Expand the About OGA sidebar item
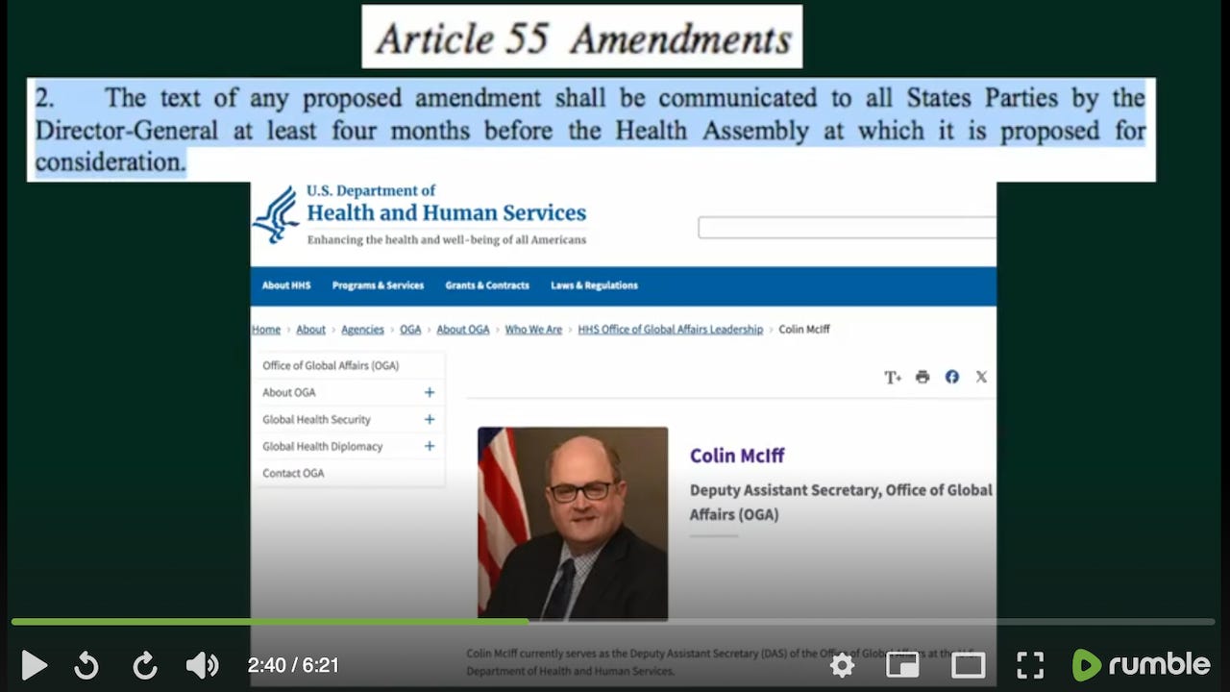Screen dimensions: 1230x692 coord(430,392)
